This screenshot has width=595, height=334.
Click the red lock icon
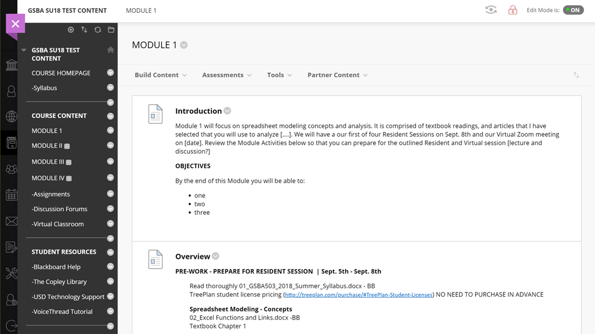(513, 10)
